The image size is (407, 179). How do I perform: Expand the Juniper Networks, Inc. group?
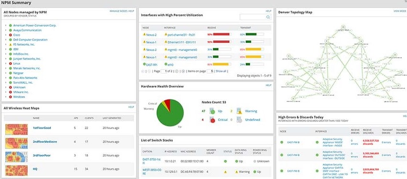[x=6, y=59]
